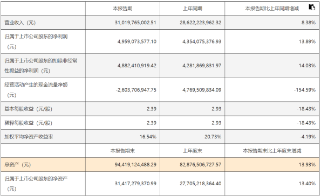
Task: Click the 16.54% return on equity cell
Action: 148,137
